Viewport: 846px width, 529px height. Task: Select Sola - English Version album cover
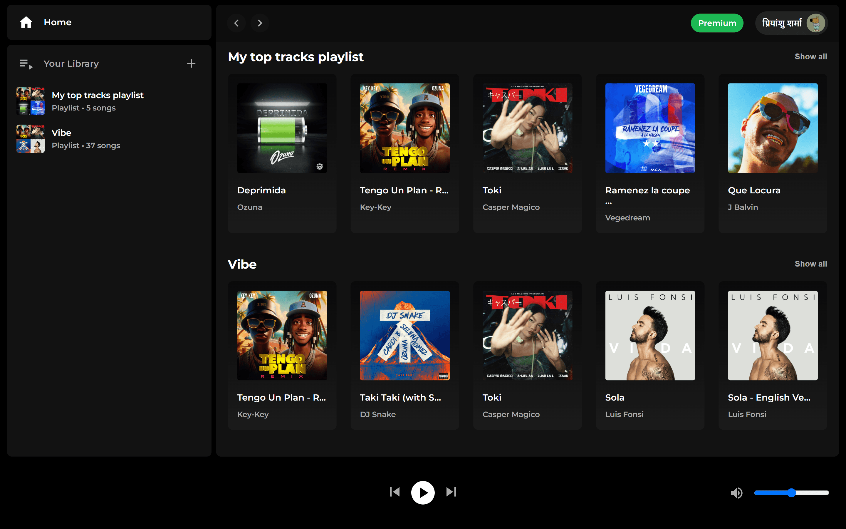click(773, 336)
